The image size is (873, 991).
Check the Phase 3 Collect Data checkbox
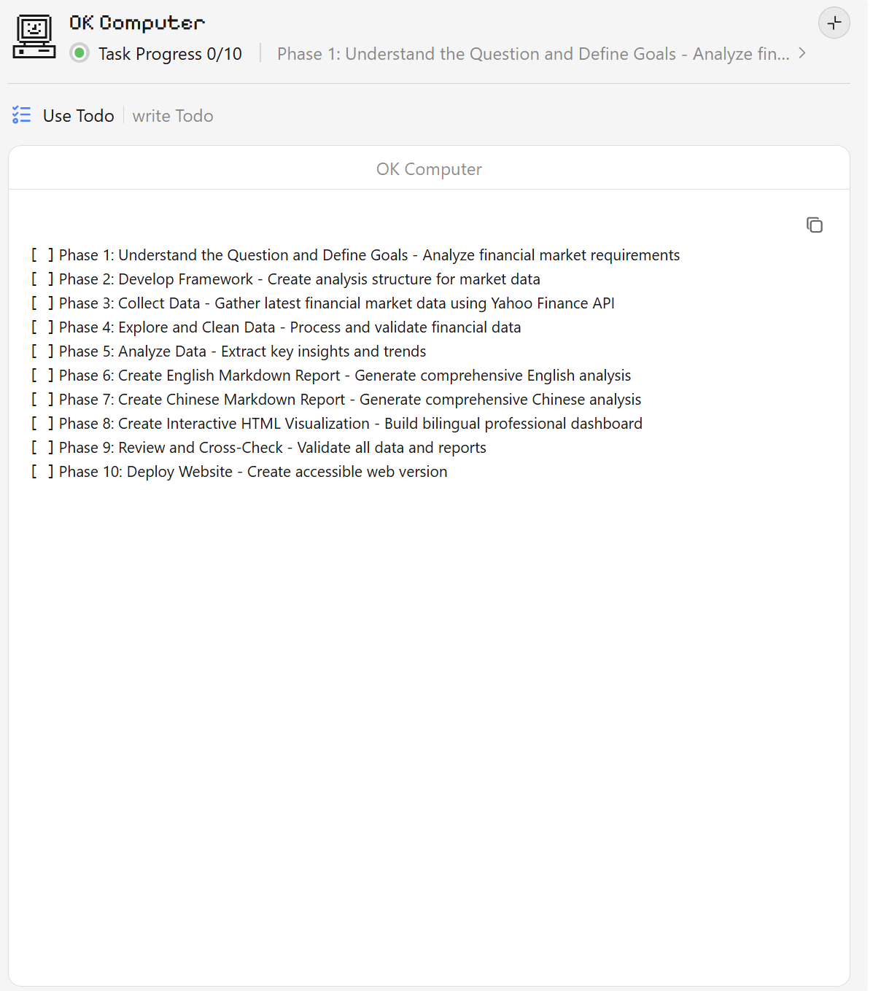(x=42, y=303)
